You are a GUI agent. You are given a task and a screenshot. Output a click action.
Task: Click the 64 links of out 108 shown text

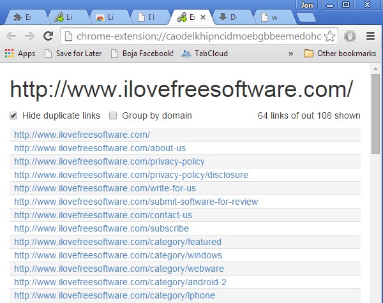point(309,115)
